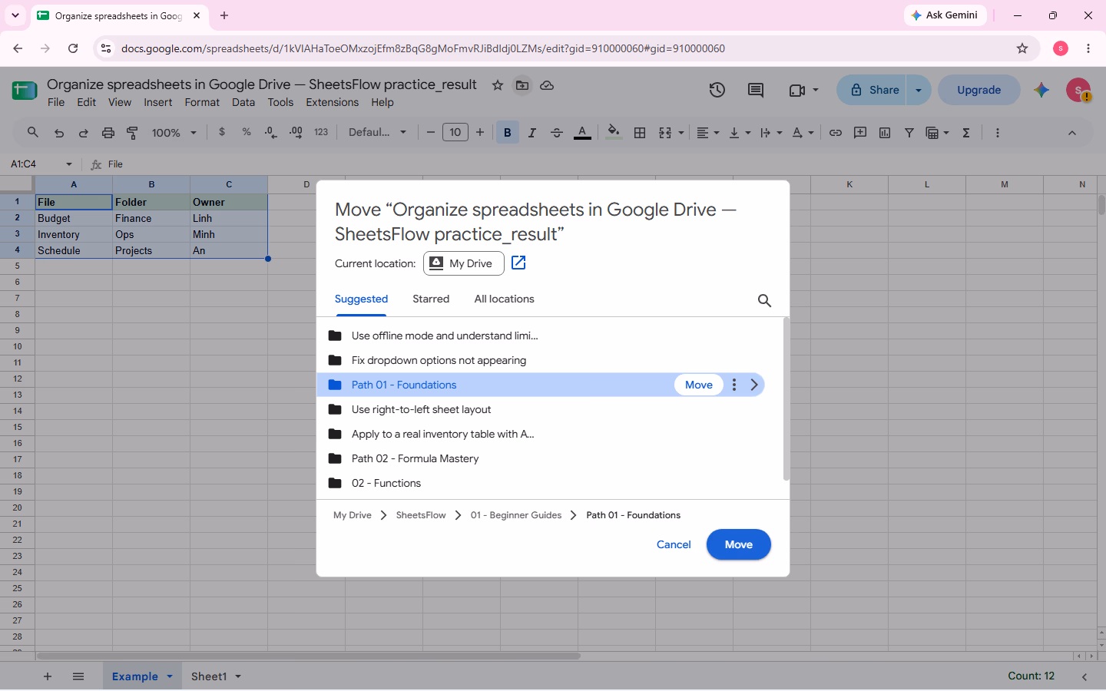Open the Format menu
Image resolution: width=1106 pixels, height=691 pixels.
click(202, 102)
